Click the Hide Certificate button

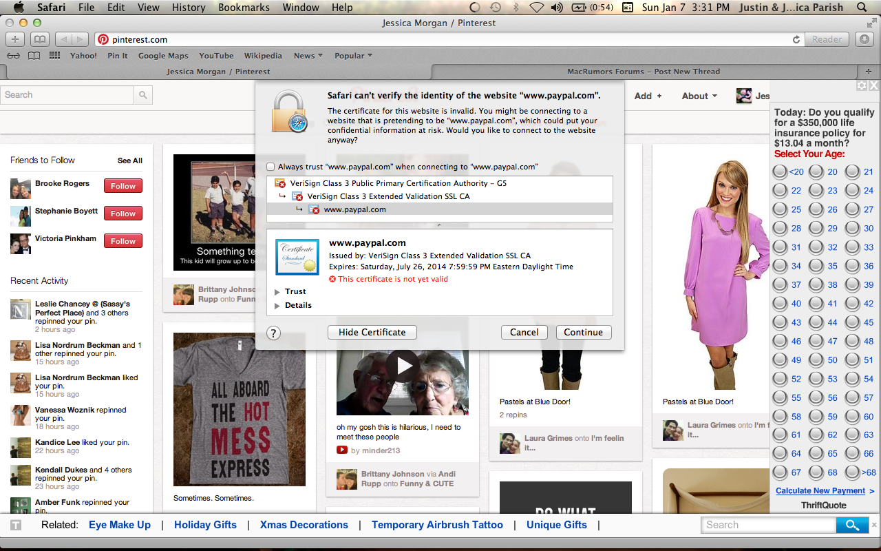372,332
